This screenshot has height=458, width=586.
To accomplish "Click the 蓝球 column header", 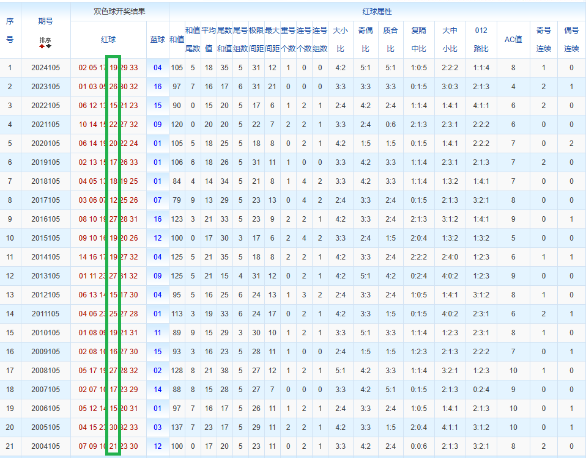I will [x=157, y=39].
